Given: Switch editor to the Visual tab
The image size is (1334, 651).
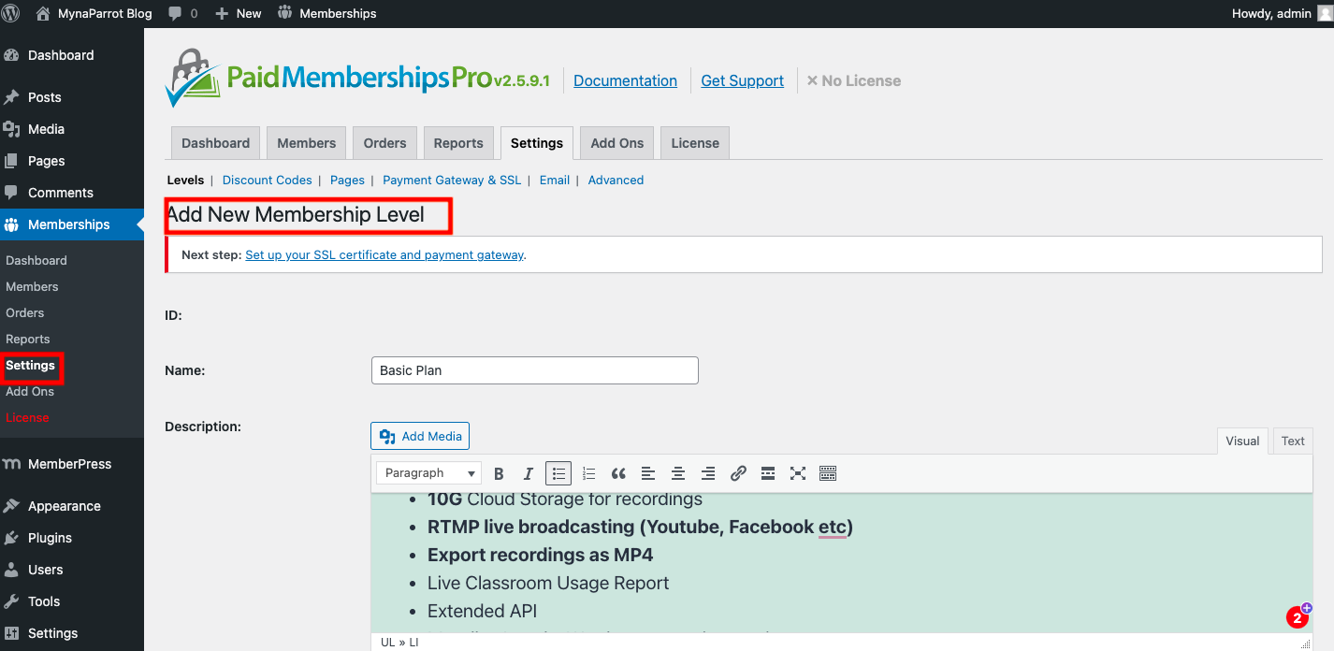Looking at the screenshot, I should [1242, 441].
